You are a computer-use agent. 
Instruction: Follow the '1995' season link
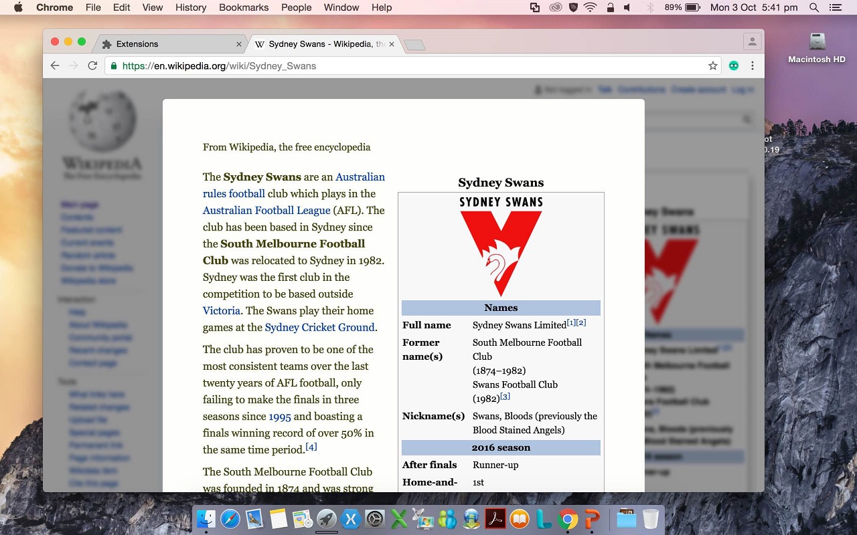click(x=280, y=416)
